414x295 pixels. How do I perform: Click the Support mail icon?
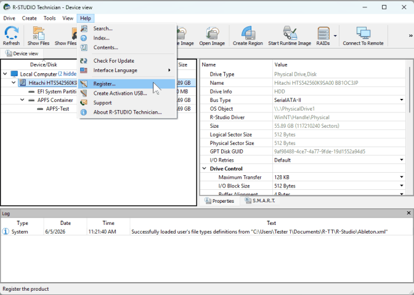coord(84,103)
